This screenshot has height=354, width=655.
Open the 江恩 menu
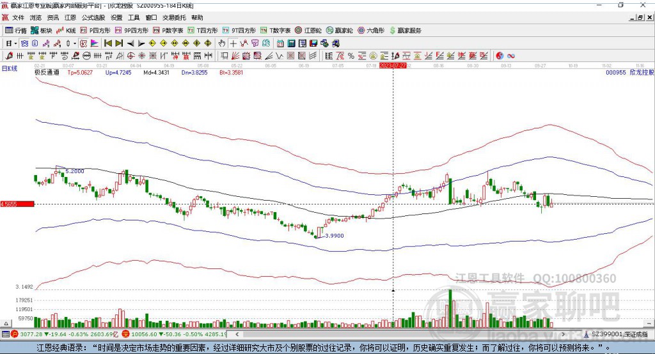click(x=70, y=17)
